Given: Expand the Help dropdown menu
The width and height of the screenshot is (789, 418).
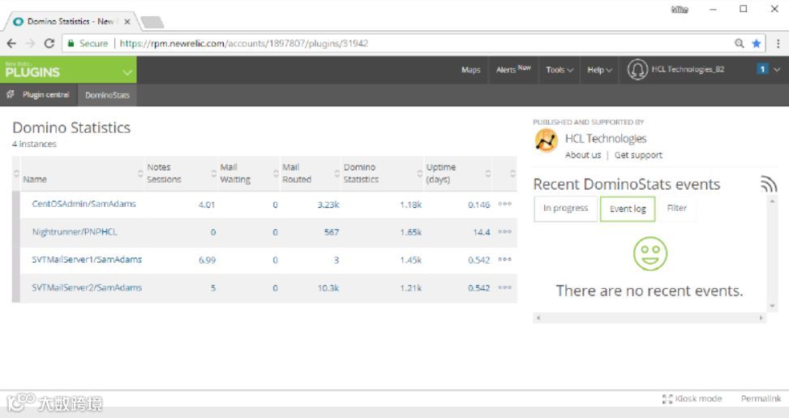Looking at the screenshot, I should pyautogui.click(x=600, y=70).
